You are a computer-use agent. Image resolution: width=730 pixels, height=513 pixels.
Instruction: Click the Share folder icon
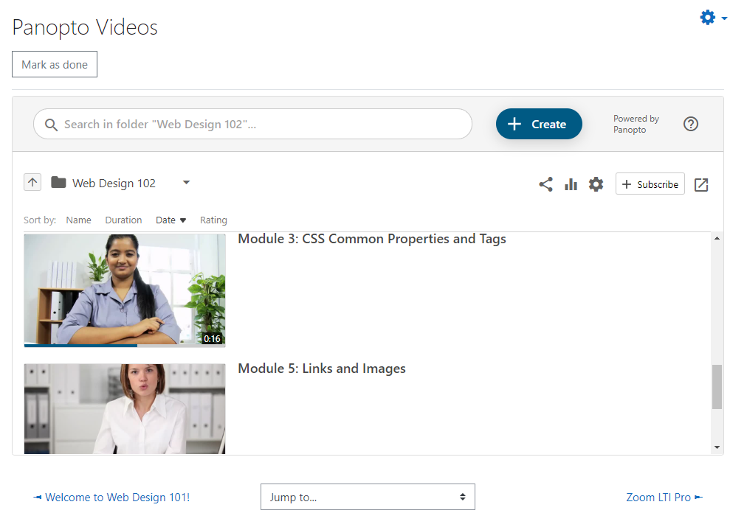coord(545,185)
